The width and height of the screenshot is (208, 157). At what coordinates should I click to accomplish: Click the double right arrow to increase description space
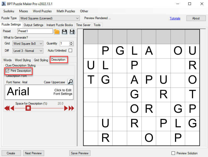[x=71, y=108]
